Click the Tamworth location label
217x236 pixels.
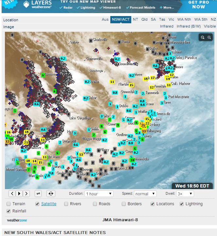(152, 93)
